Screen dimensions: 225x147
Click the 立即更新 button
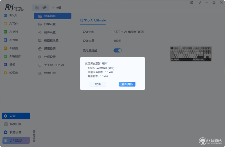[127, 84]
